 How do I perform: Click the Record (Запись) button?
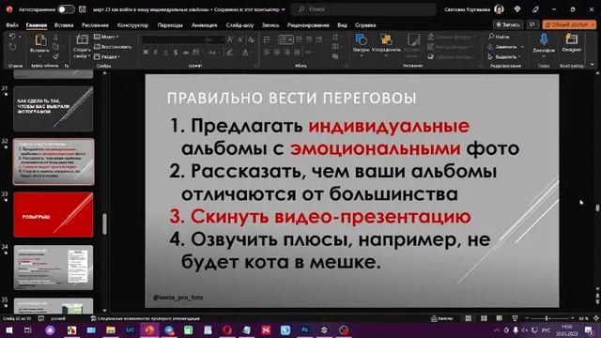(508, 24)
